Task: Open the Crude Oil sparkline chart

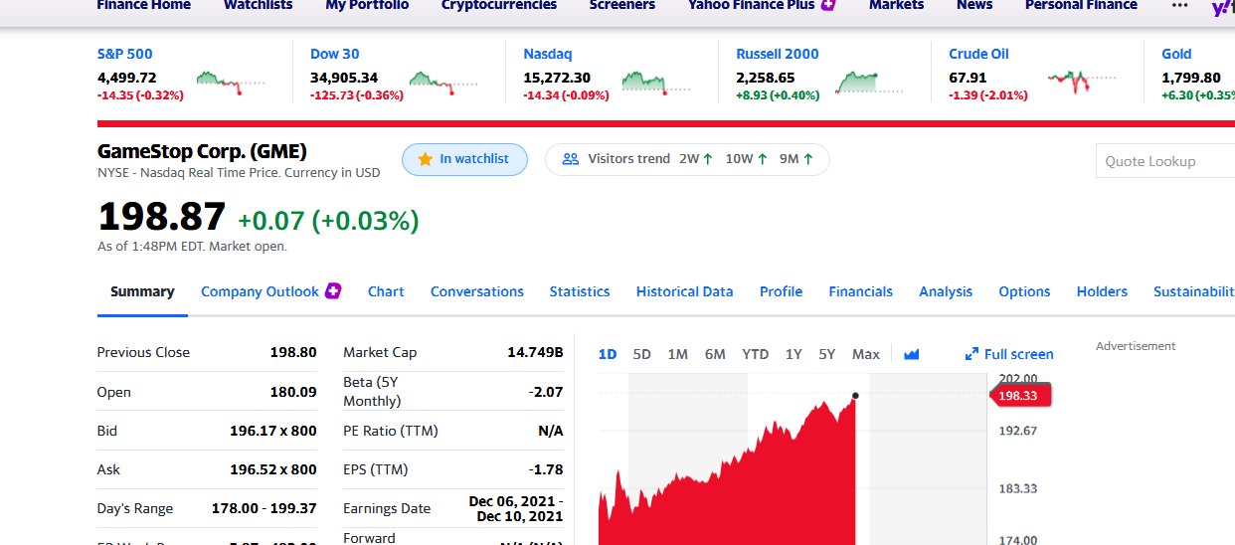Action: point(1082,81)
